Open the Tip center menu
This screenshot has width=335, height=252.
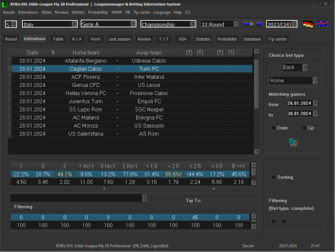142,13
